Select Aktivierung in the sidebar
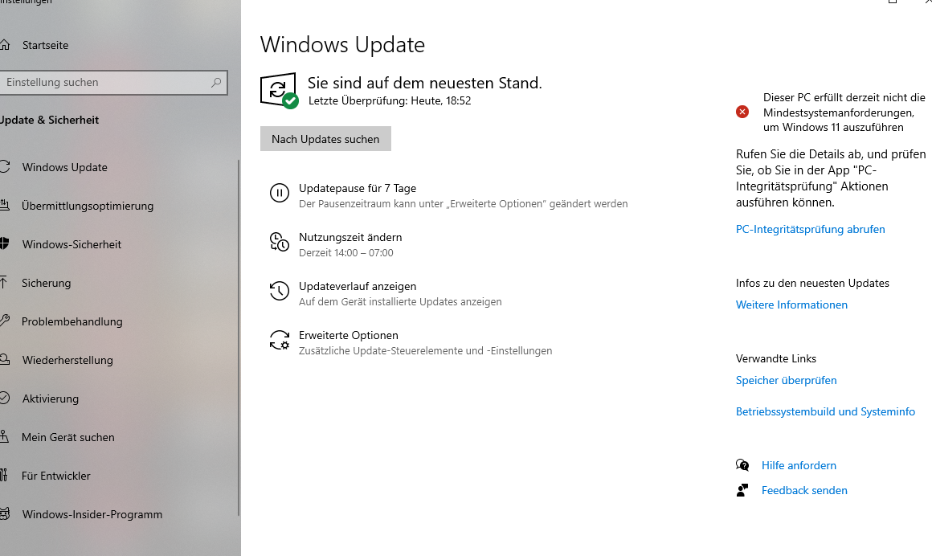The width and height of the screenshot is (932, 556). pyautogui.click(x=50, y=399)
